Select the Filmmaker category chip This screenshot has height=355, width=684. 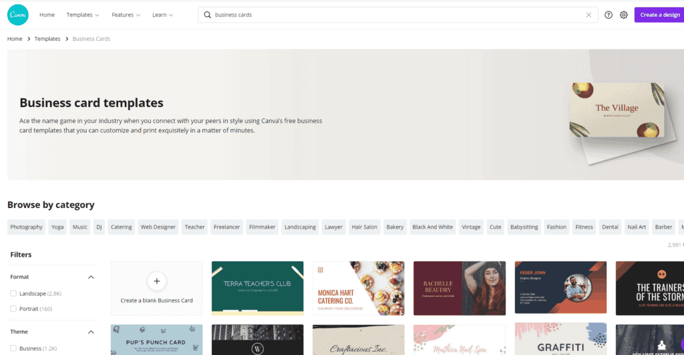[x=262, y=227]
